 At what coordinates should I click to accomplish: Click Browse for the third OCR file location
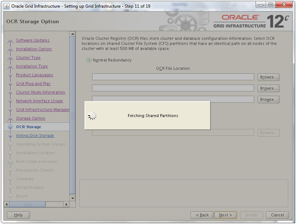(269, 99)
